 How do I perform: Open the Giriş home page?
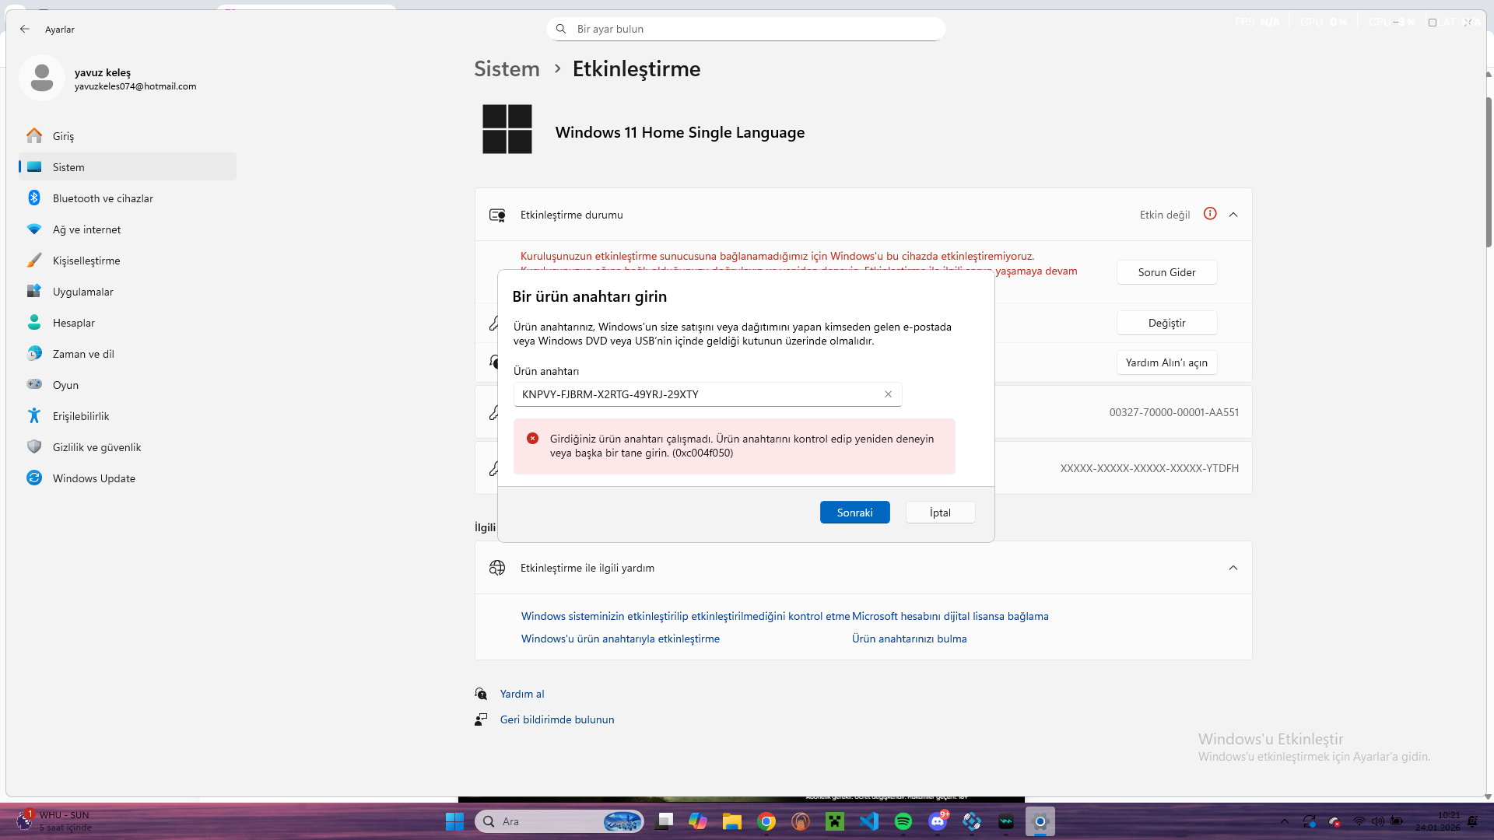pos(128,136)
